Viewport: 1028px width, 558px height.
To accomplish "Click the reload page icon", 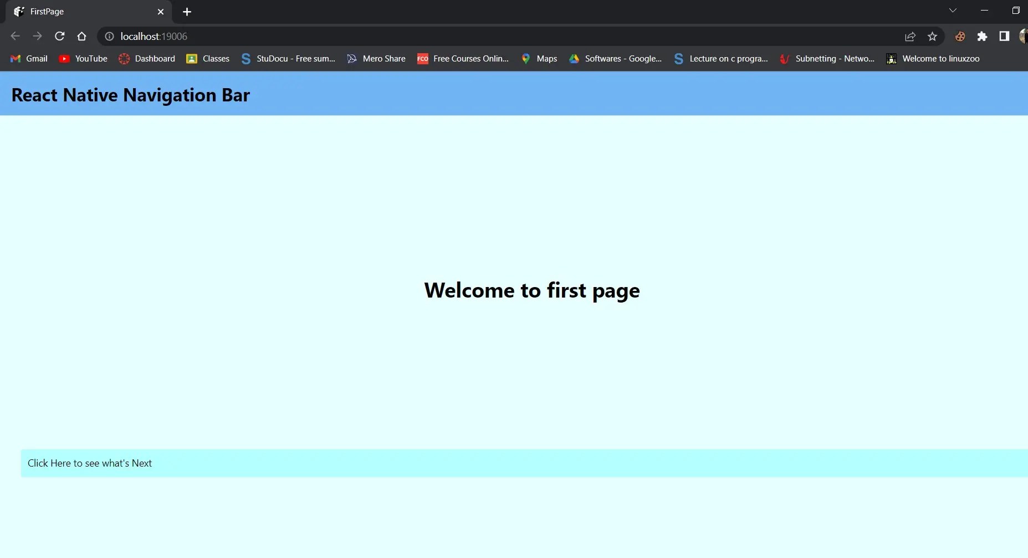I will tap(59, 36).
